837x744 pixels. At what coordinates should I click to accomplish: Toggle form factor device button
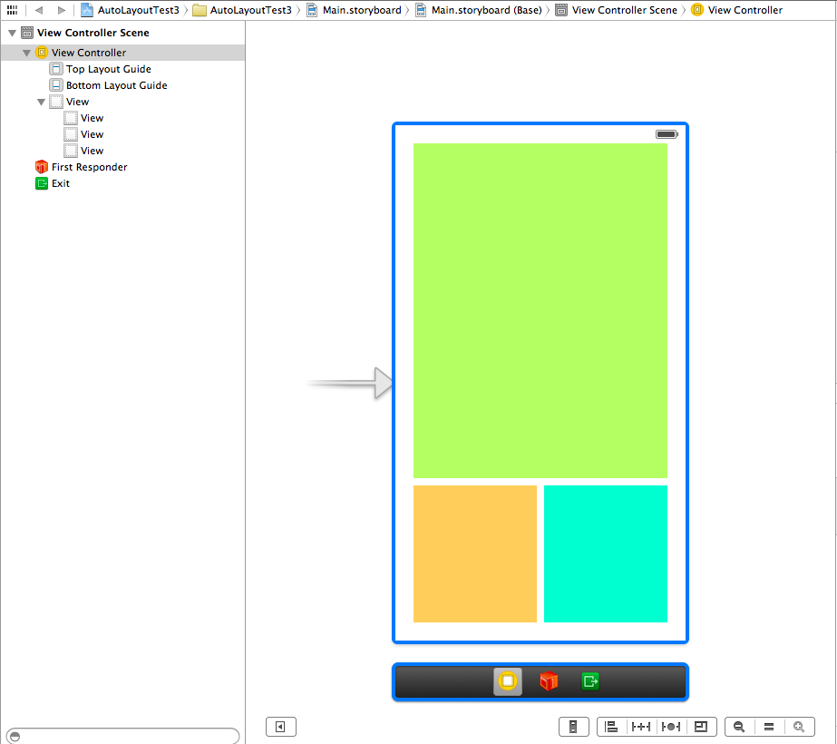point(573,727)
